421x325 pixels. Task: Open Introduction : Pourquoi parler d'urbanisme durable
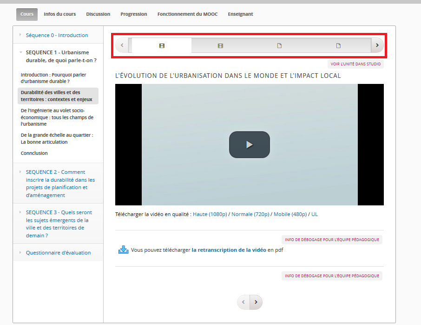53,78
